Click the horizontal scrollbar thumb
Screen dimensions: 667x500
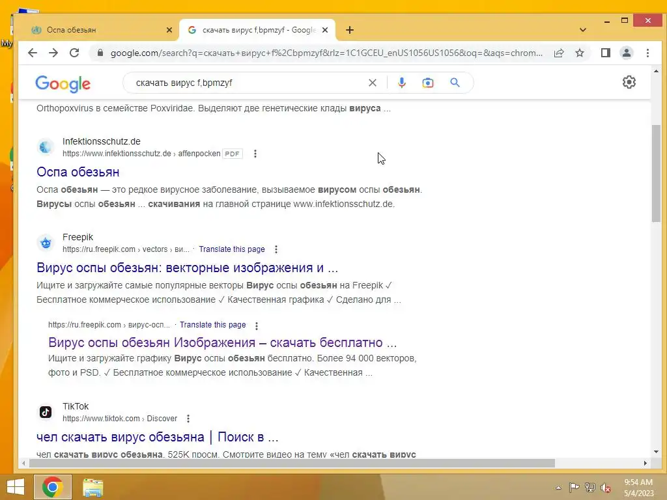[x=292, y=463]
